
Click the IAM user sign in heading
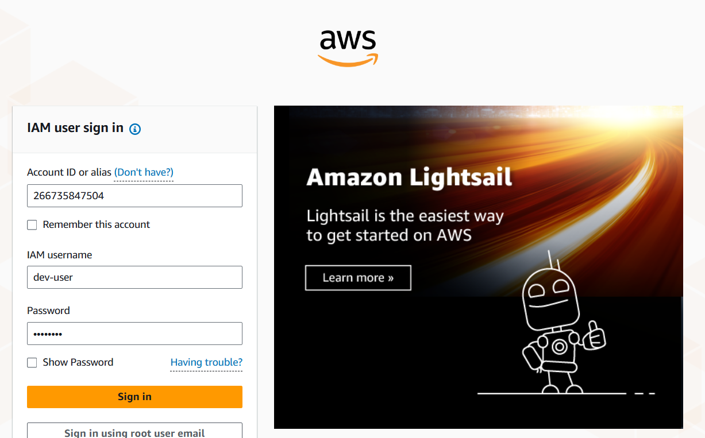coord(75,128)
